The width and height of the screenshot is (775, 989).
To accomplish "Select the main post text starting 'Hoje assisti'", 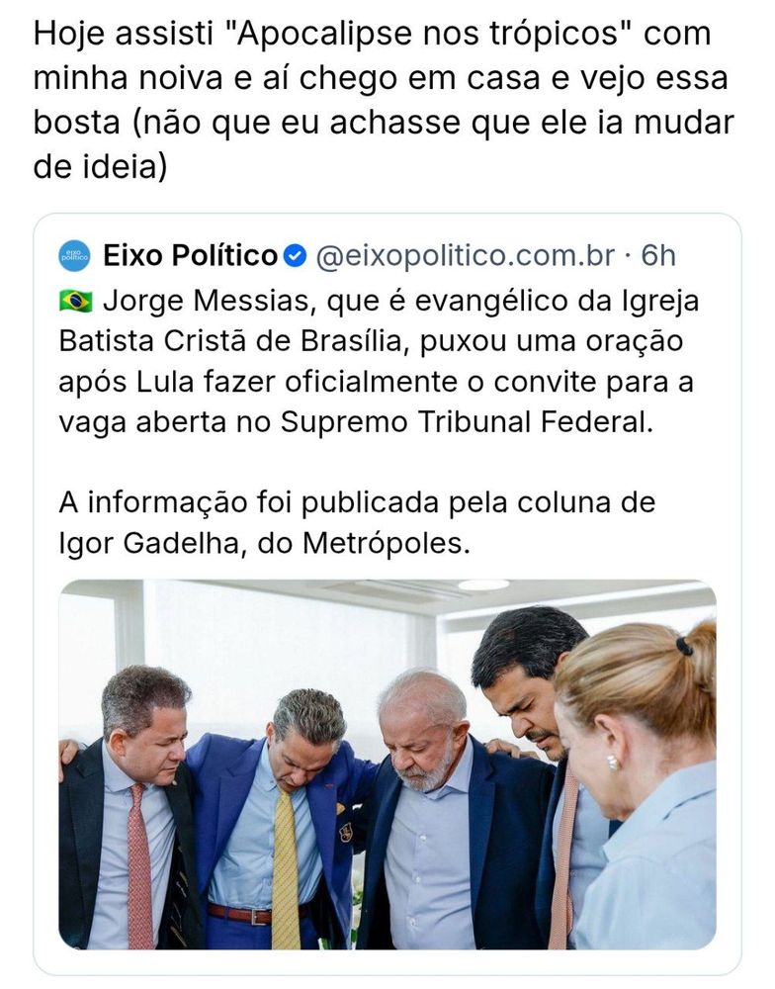I will coord(384,100).
